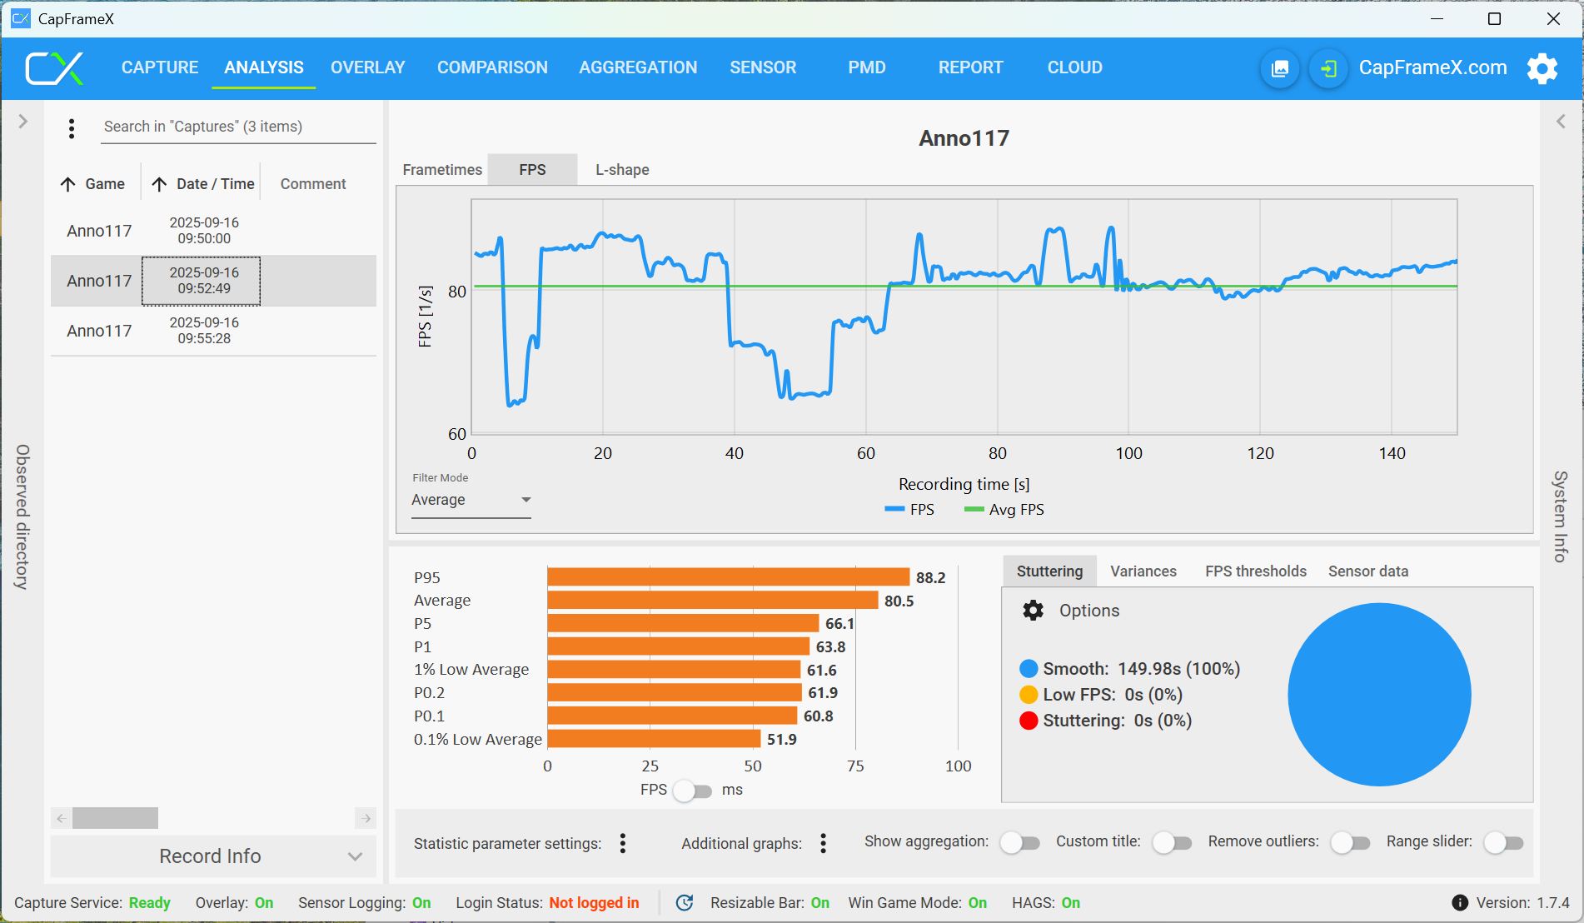The height and width of the screenshot is (923, 1584).
Task: Open the CapFrameX.com link
Action: click(x=1432, y=67)
